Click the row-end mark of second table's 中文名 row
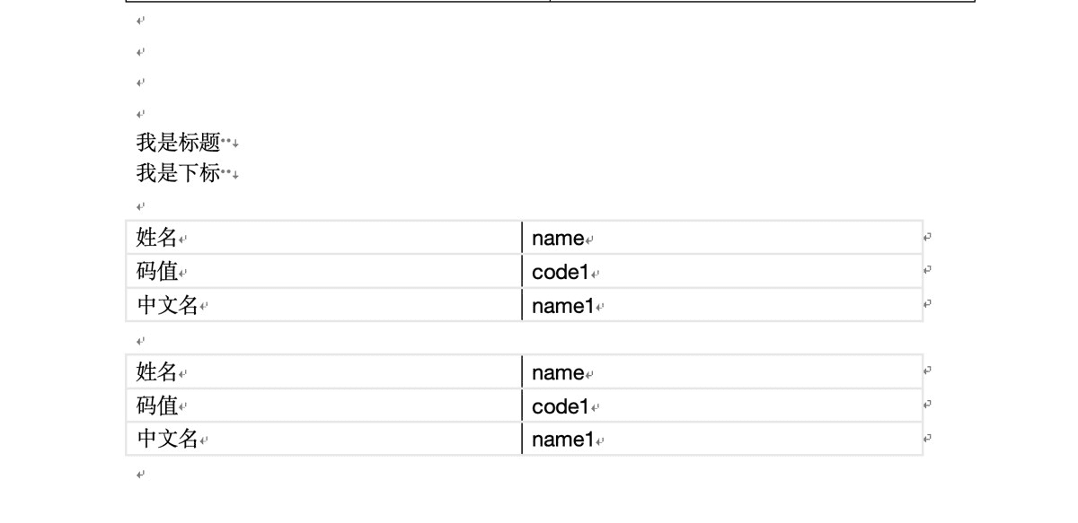The width and height of the screenshot is (1078, 523). pos(927,439)
